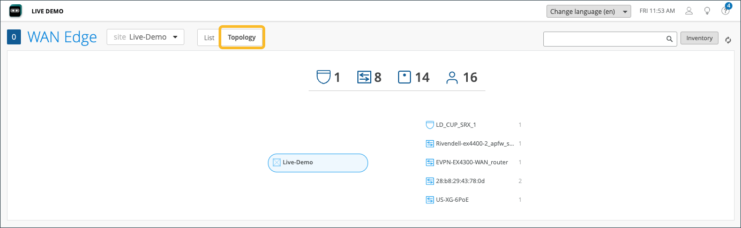Image resolution: width=741 pixels, height=228 pixels.
Task: Select the EVPN-EX4300-WAN_router node
Action: coord(471,162)
